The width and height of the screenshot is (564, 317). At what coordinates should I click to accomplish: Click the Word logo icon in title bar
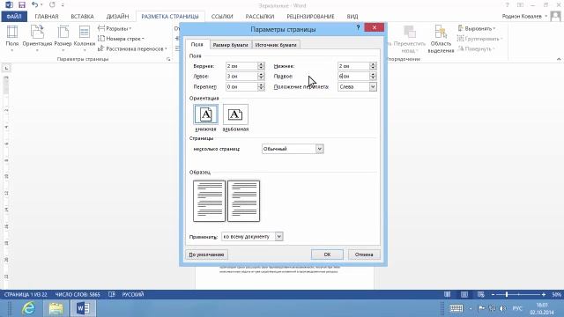click(9, 5)
